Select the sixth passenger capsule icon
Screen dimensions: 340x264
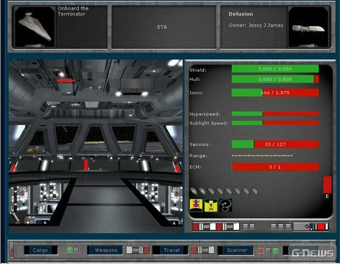point(237,191)
